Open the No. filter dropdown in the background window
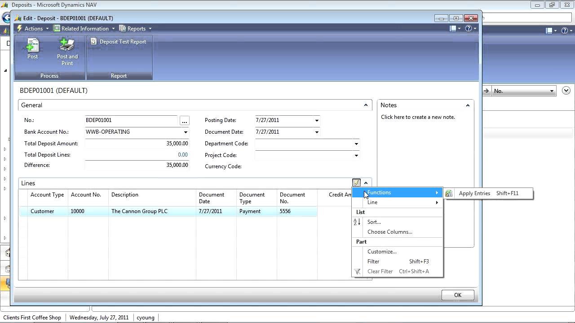 pos(552,91)
